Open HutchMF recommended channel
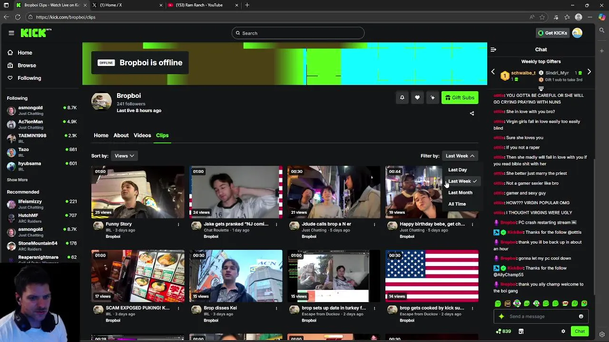The height and width of the screenshot is (342, 609). (42, 218)
